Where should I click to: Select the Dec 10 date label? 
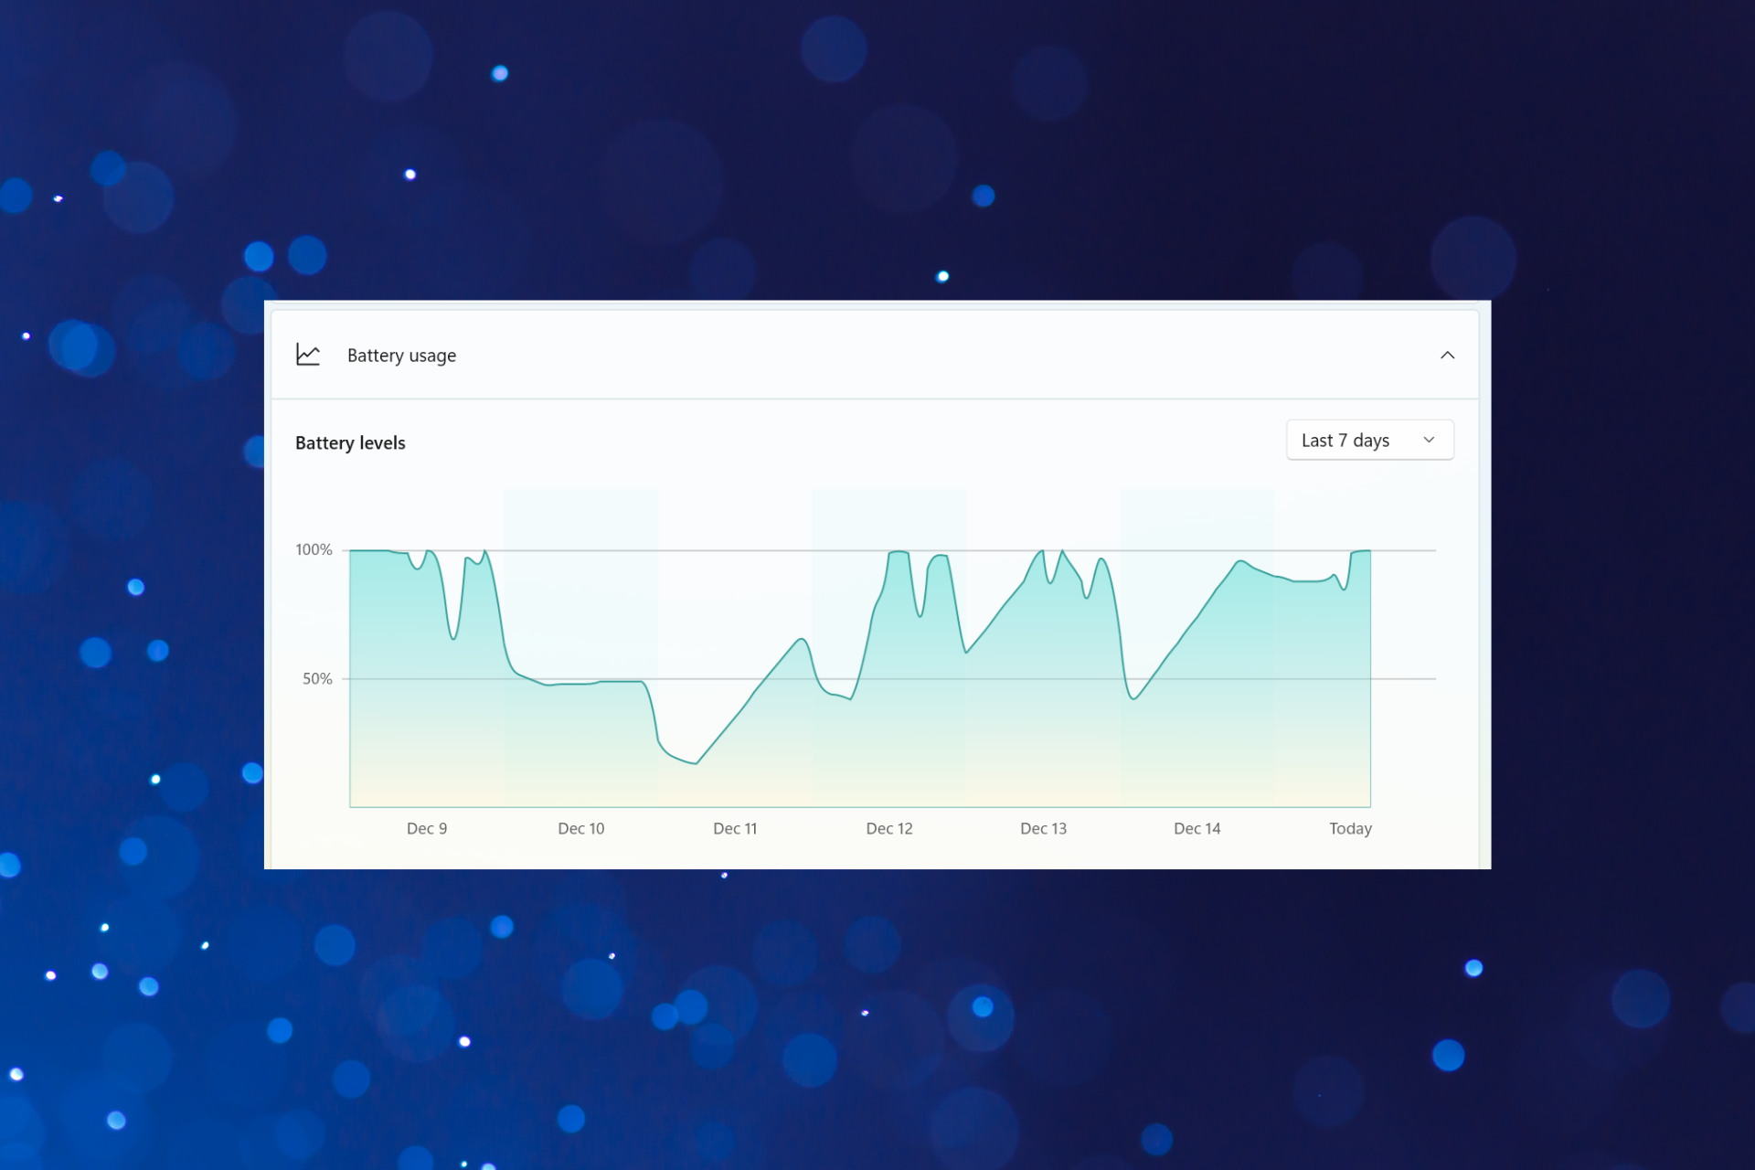pos(581,828)
